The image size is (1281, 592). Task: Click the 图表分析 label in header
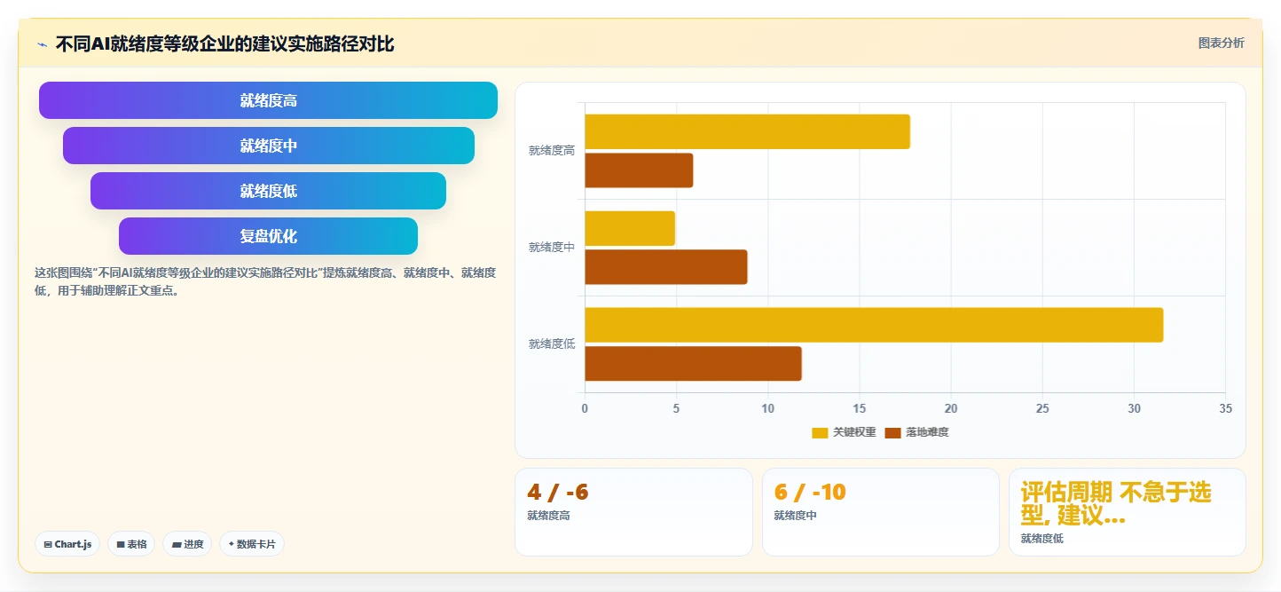point(1221,43)
